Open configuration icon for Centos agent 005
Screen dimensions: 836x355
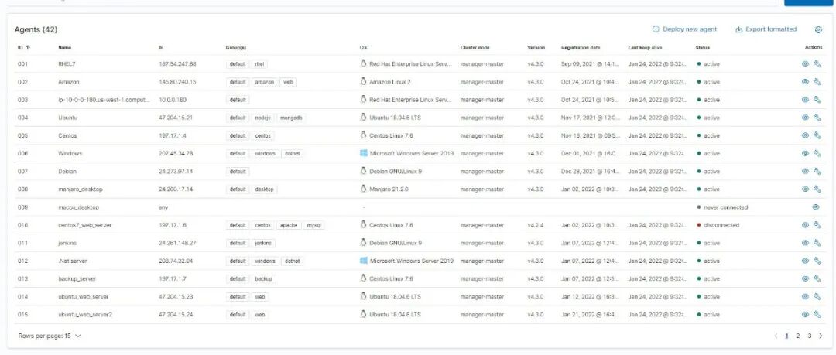tap(817, 135)
